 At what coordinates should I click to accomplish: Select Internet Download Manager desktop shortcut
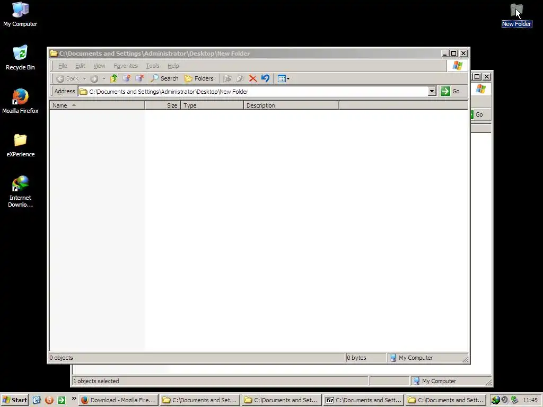(20, 191)
